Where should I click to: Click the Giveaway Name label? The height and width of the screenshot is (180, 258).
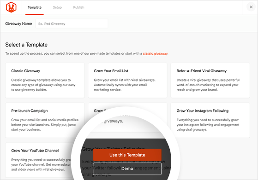pyautogui.click(x=18, y=23)
